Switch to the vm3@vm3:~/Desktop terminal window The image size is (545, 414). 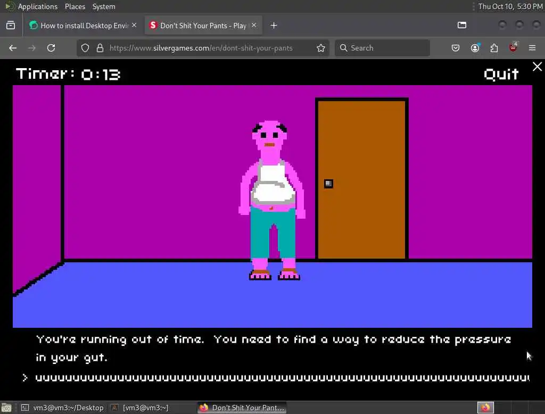[63, 408]
